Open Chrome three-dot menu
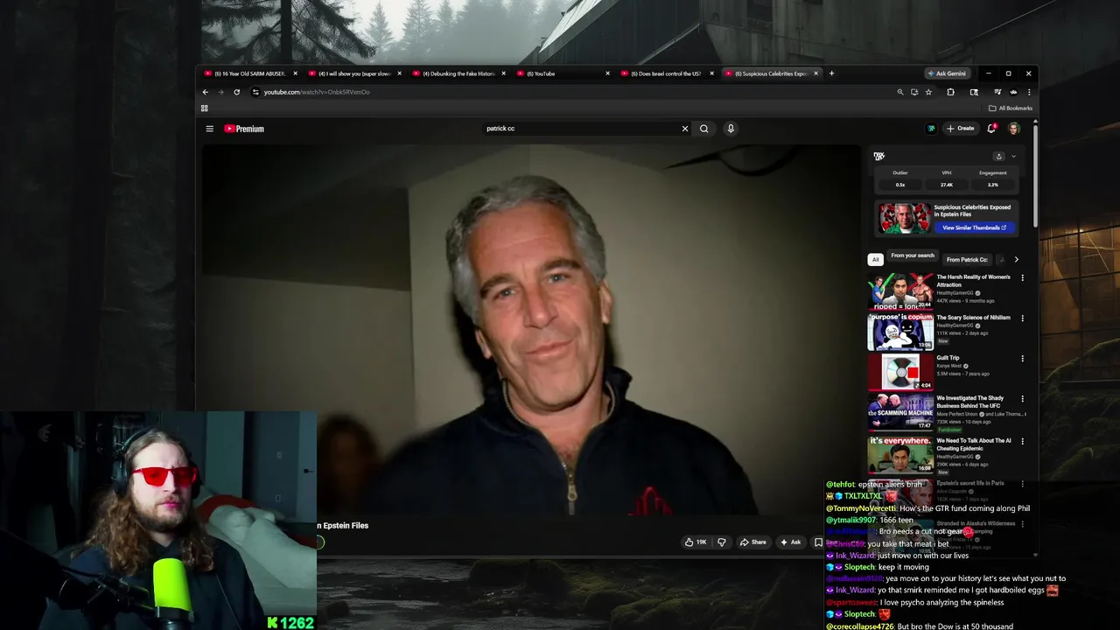1120x630 pixels. point(1029,92)
